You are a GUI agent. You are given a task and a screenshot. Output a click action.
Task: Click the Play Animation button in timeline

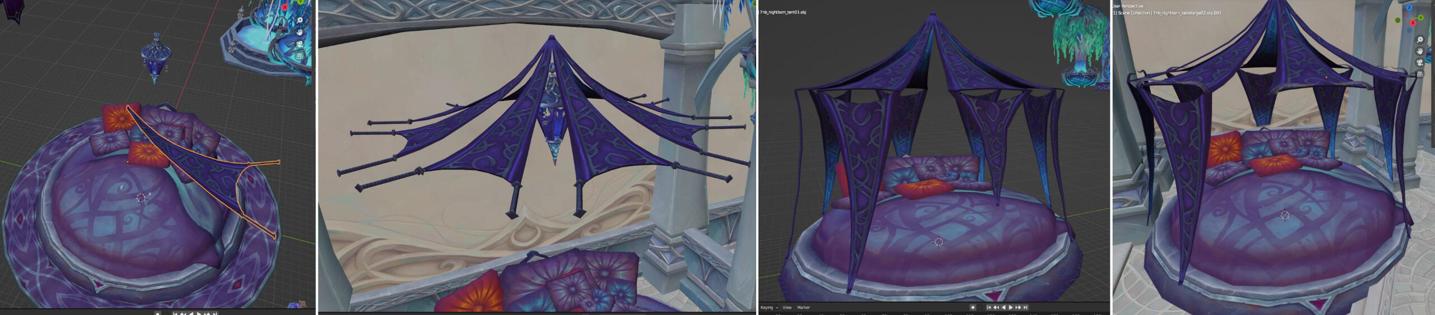pos(1011,307)
